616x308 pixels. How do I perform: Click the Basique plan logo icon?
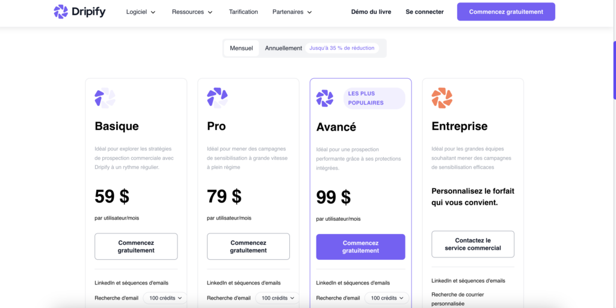(x=105, y=98)
